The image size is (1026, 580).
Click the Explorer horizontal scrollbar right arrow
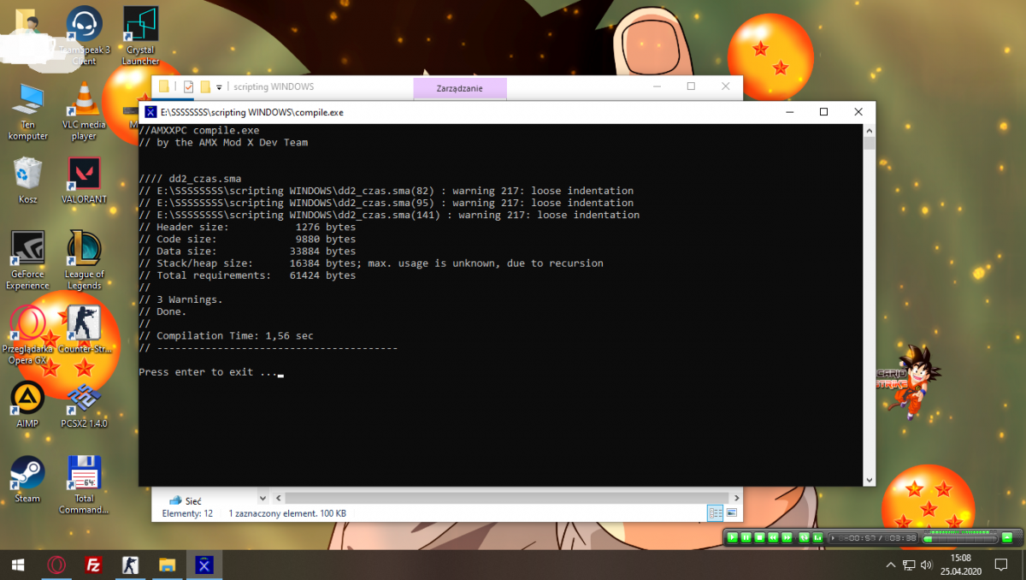pyautogui.click(x=734, y=498)
